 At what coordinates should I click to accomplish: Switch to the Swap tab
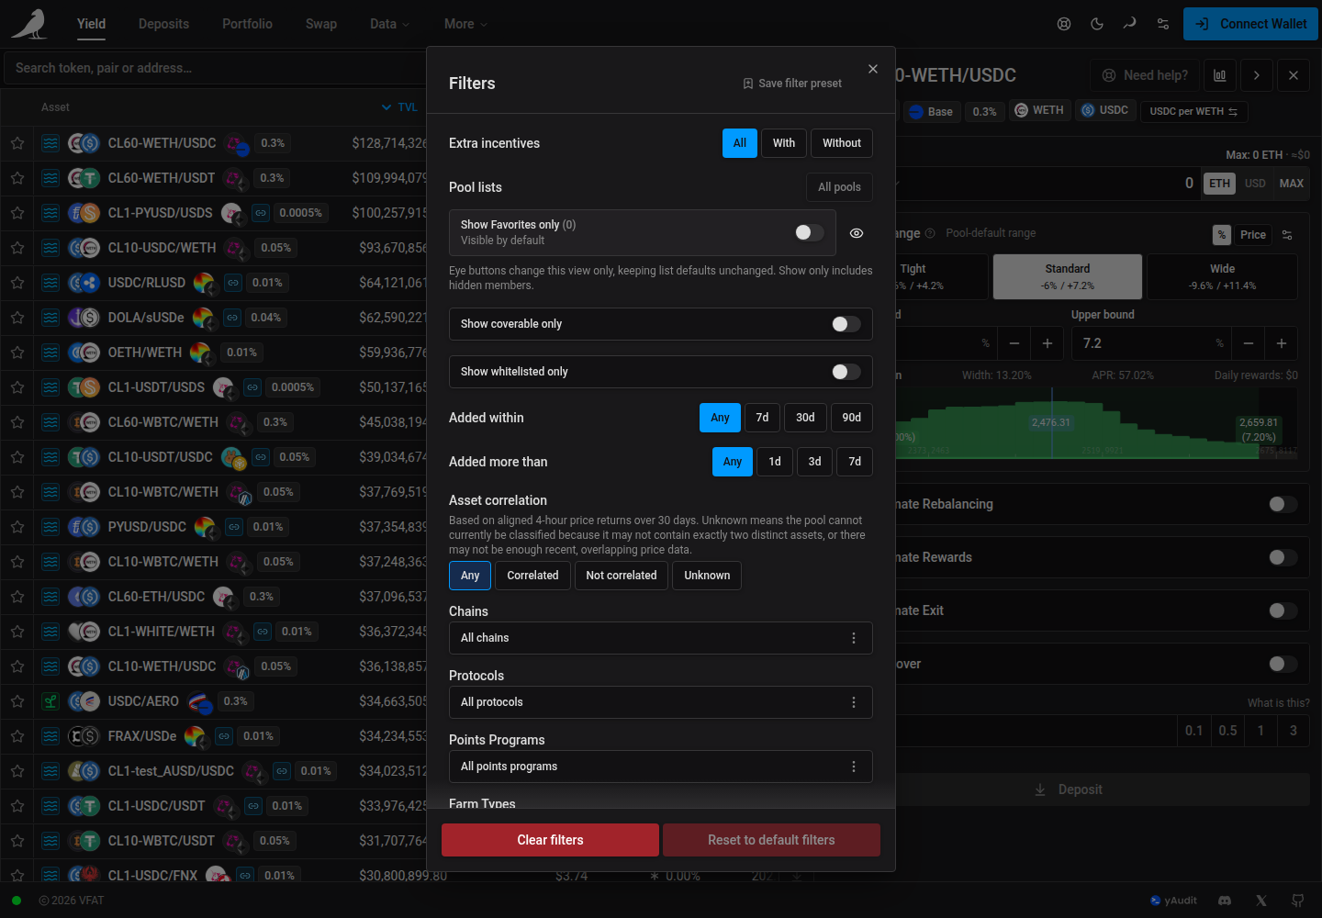tap(321, 24)
